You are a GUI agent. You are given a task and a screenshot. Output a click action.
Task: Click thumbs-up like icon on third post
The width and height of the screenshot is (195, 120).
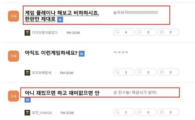coord(162,112)
